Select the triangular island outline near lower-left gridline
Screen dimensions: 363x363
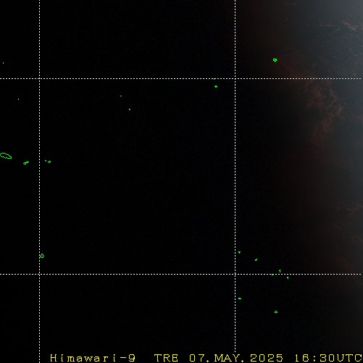click(42, 256)
